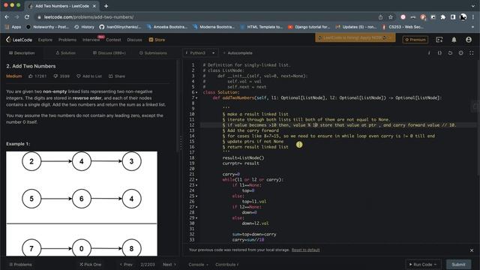Open the browser extensions puzzle icon
Screen dimensions: 480x270
coord(442,17)
